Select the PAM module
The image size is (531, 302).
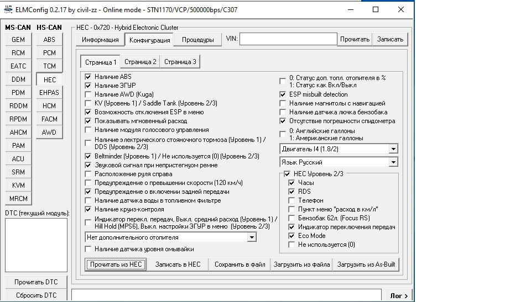[18, 145]
